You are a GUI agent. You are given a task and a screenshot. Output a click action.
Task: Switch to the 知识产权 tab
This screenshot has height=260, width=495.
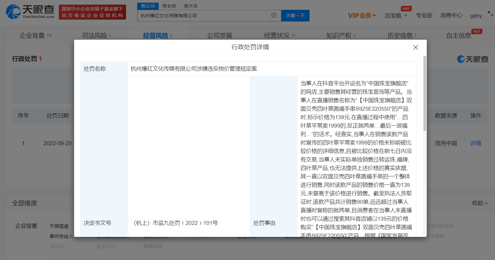341,35
